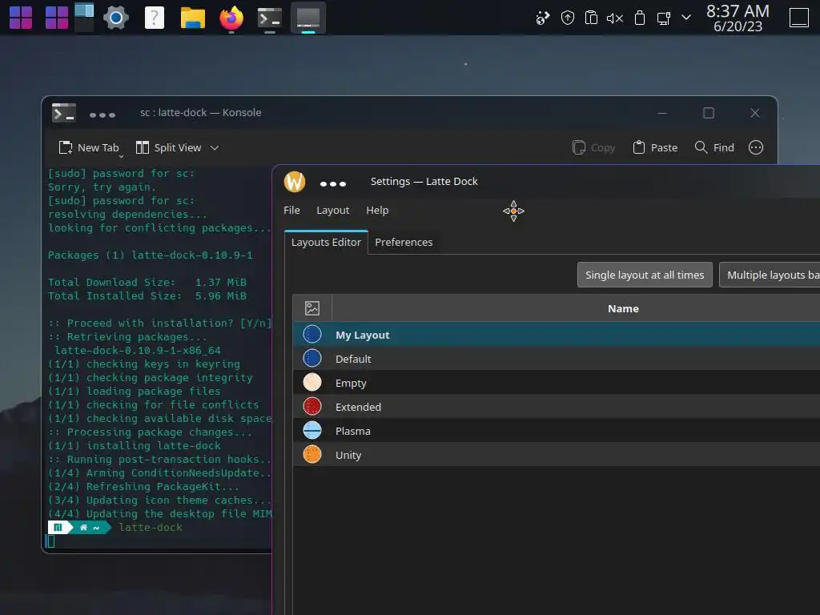Image resolution: width=820 pixels, height=615 pixels.
Task: Click the background image column header icon
Action: coord(312,308)
